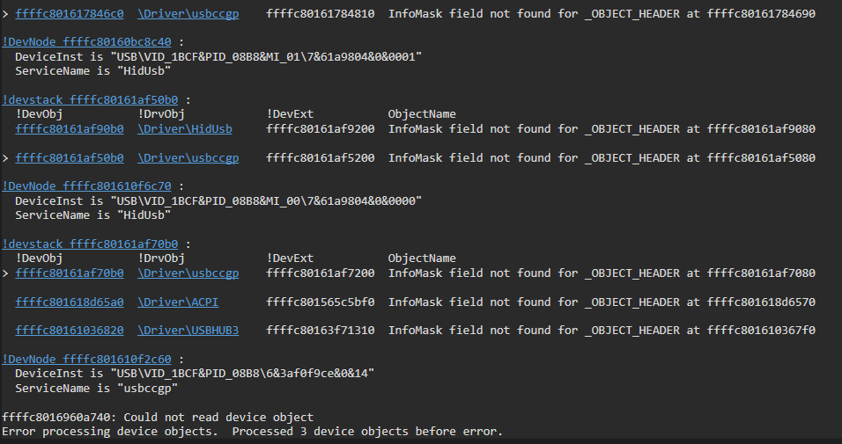
Task: Click device object link ffffc80161af90b0
Action: coord(70,129)
